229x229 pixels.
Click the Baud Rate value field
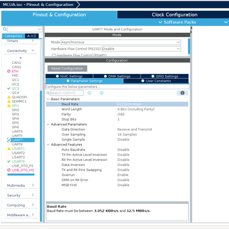tap(152, 104)
